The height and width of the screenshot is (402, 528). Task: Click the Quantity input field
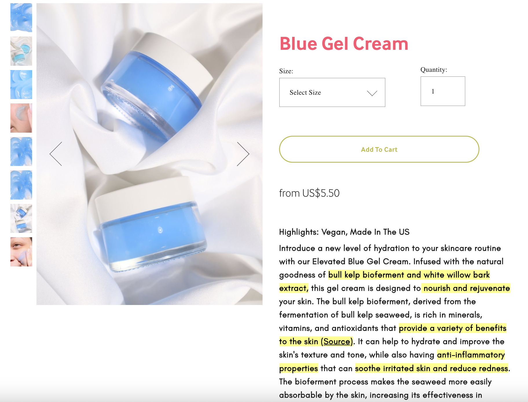[x=443, y=91]
